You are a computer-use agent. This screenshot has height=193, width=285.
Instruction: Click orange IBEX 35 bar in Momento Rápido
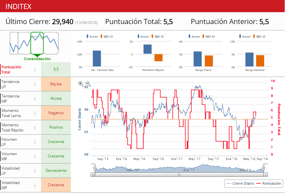[158, 58]
